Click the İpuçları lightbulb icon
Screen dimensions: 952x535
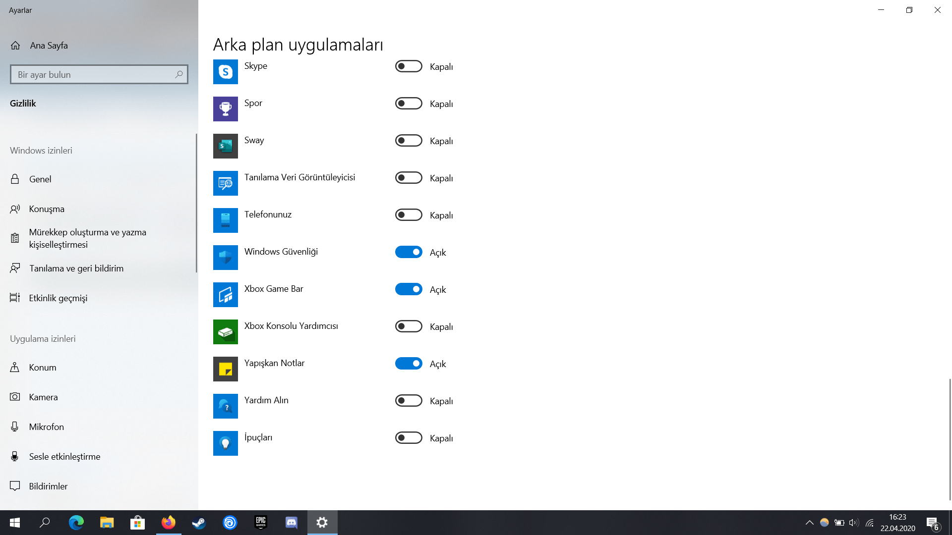(x=225, y=443)
